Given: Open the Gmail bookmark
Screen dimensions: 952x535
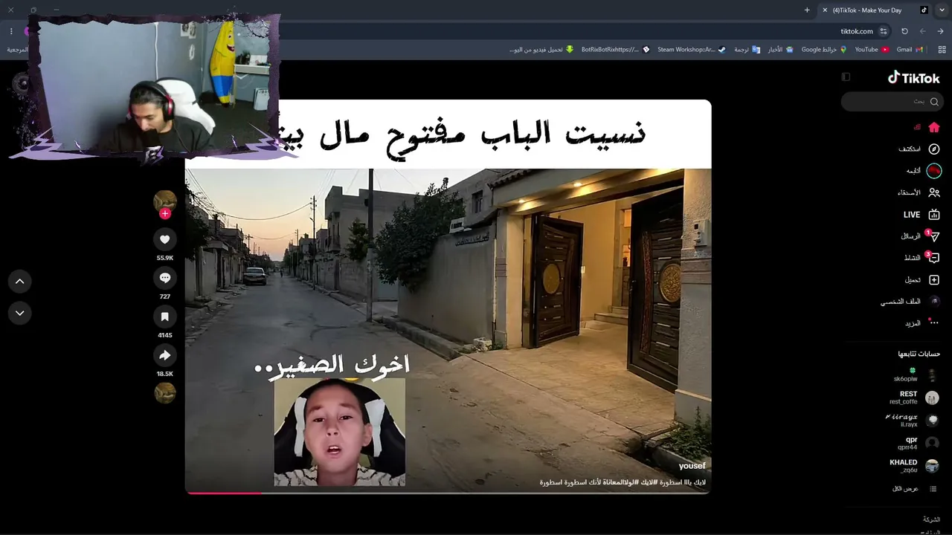Looking at the screenshot, I should [910, 50].
